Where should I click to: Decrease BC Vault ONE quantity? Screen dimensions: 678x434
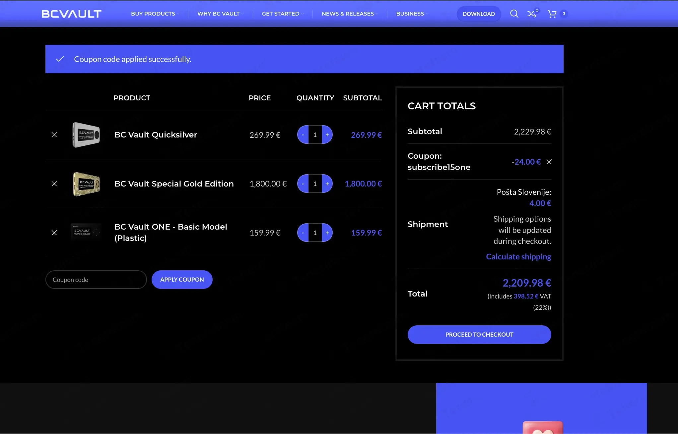pyautogui.click(x=303, y=233)
